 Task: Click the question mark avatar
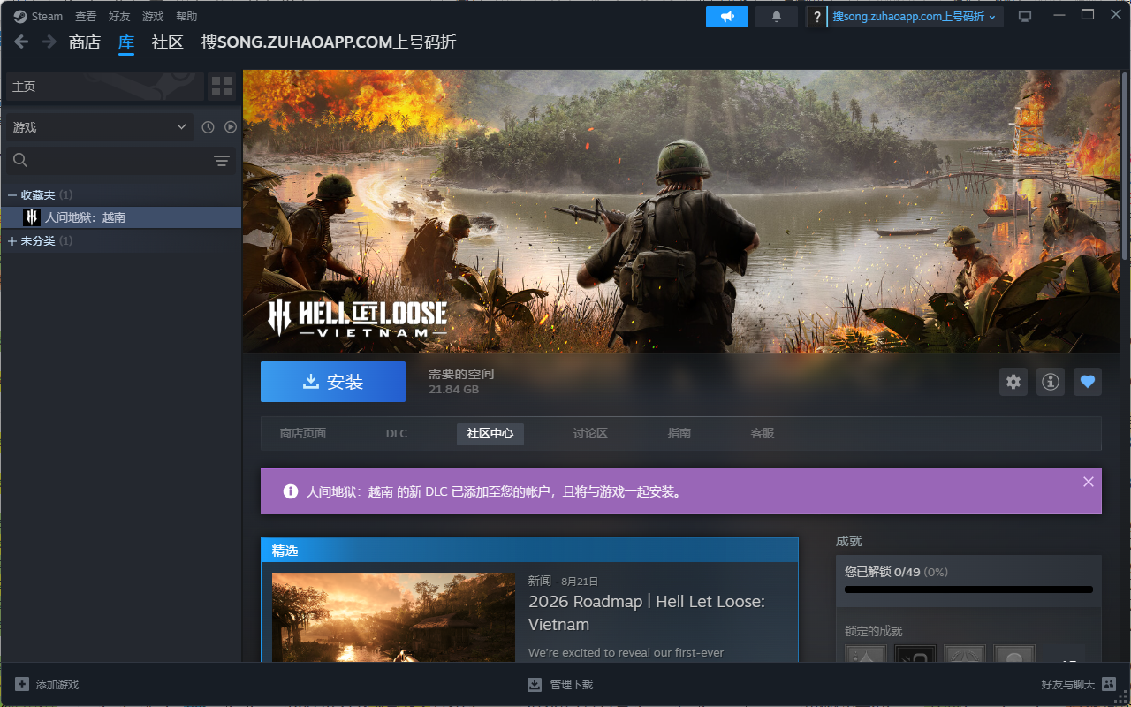tap(817, 17)
